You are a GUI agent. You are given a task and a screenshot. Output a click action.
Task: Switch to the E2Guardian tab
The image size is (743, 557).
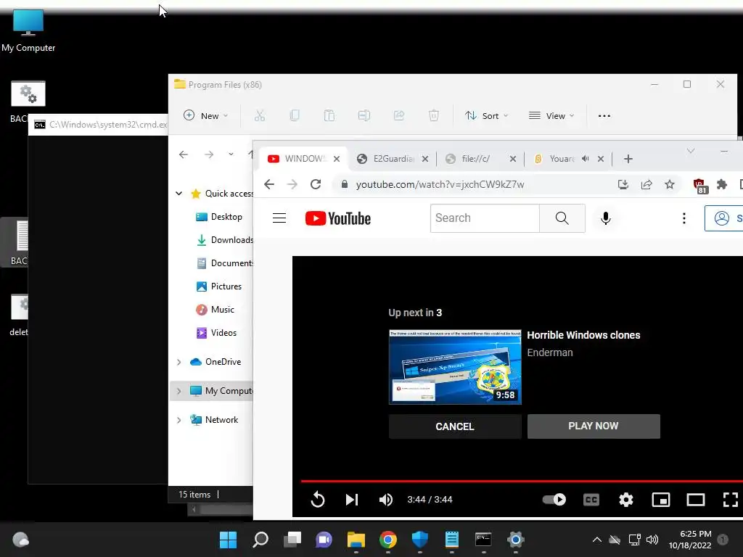pos(393,159)
